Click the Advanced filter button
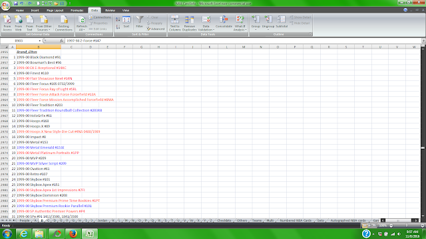The width and height of the screenshot is (426, 239). 155,29
